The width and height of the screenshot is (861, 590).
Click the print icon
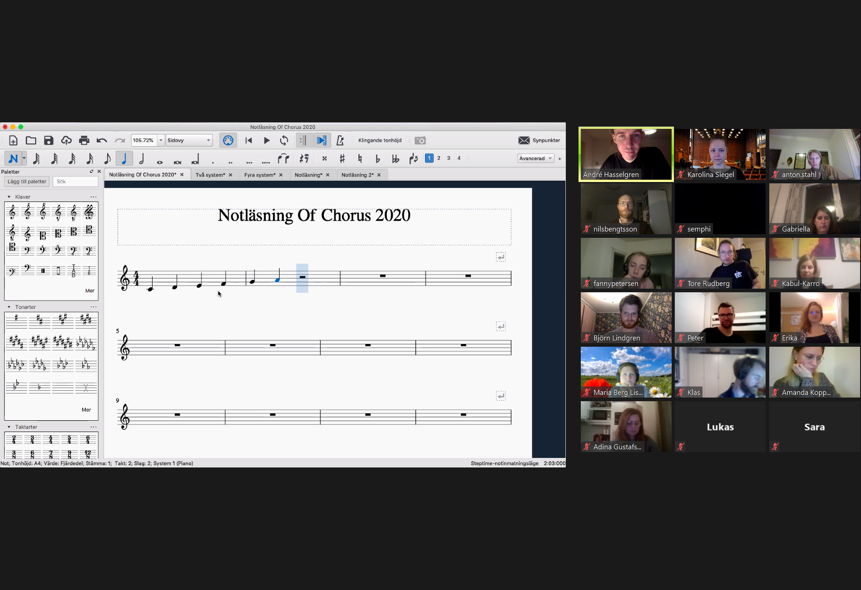tap(84, 141)
